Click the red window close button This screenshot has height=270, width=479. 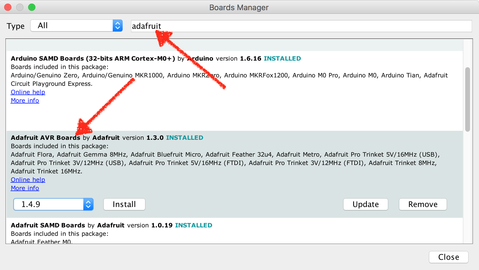pos(8,7)
